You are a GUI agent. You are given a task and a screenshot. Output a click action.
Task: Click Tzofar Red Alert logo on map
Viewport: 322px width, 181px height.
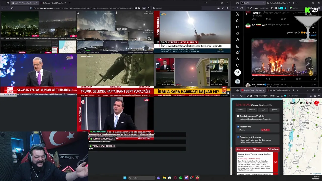pos(317,103)
